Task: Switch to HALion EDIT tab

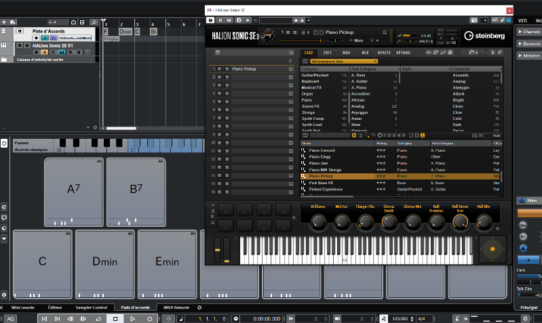Action: click(x=328, y=52)
